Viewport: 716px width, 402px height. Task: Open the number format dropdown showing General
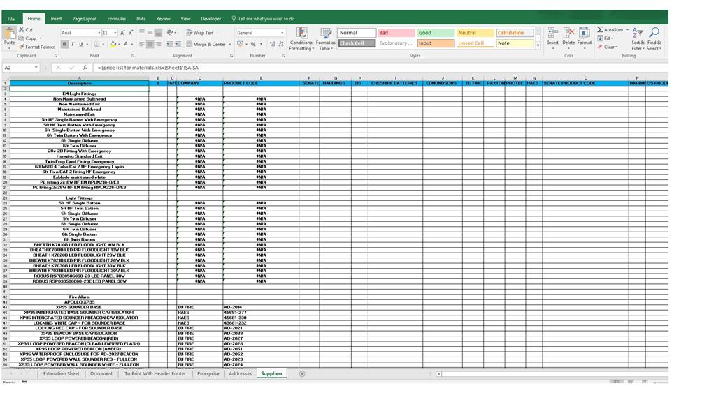(282, 33)
